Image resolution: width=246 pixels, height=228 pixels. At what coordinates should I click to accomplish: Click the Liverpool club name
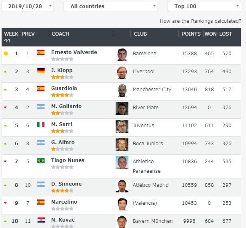143,72
